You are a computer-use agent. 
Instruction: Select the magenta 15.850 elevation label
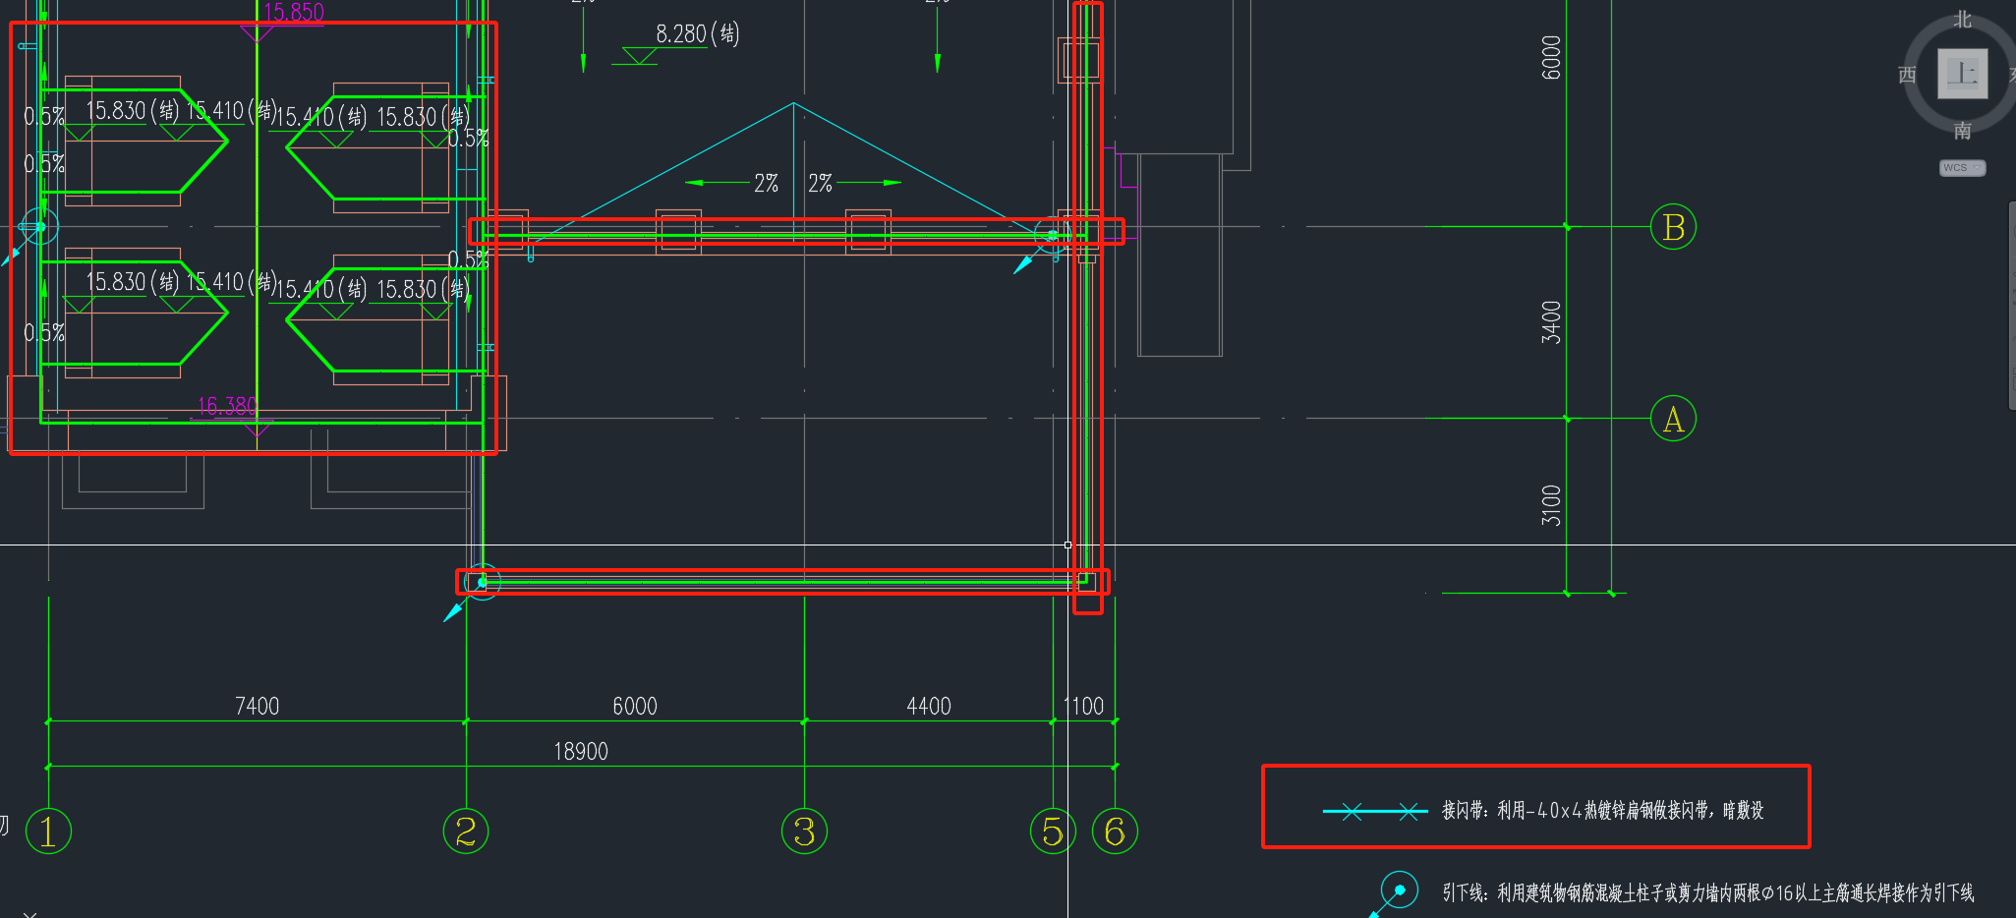click(293, 12)
